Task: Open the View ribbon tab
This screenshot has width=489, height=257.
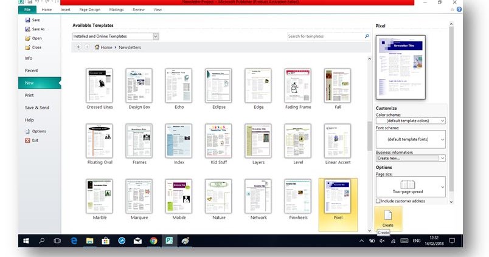Action: 158,10
